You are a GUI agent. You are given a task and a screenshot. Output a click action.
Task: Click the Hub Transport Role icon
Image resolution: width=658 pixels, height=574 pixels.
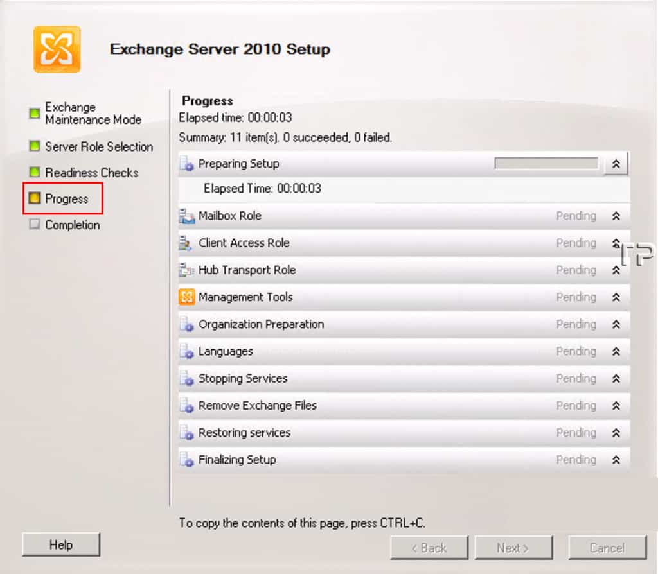(x=186, y=270)
